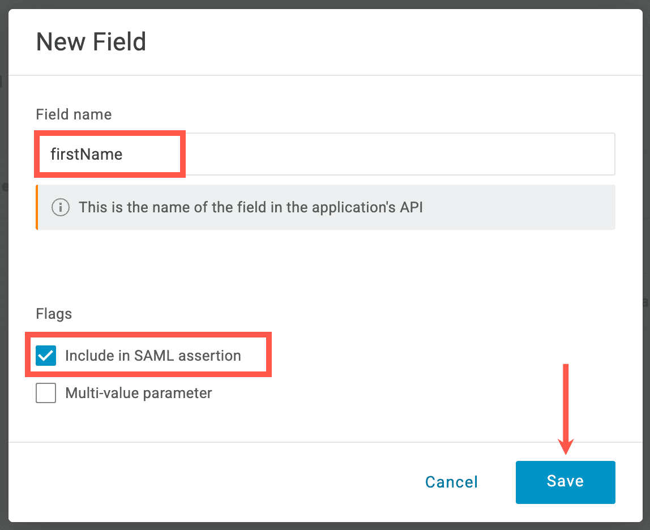Screen dimensions: 650x530
Task: Click the 'Include in SAML assertion' label text
Action: click(x=153, y=356)
